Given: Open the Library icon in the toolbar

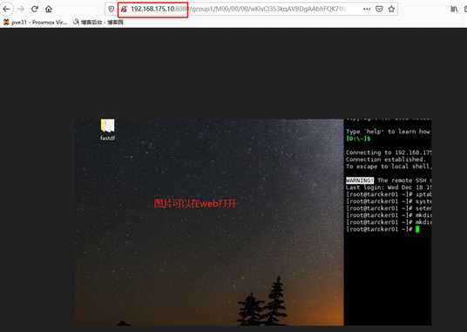Looking at the screenshot, I should pyautogui.click(x=454, y=10).
